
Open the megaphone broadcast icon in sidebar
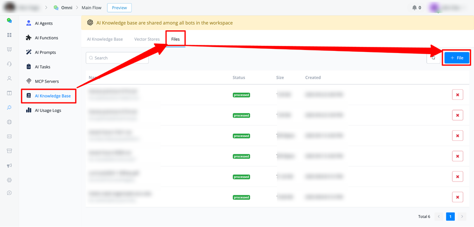pos(9,165)
